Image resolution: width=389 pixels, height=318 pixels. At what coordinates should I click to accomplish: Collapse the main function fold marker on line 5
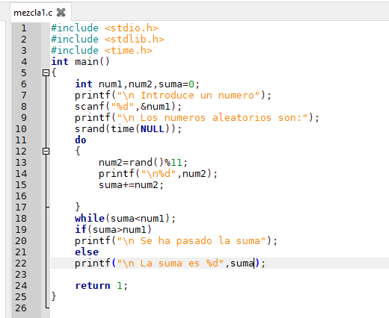click(46, 72)
